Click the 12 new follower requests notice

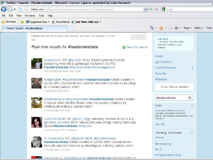click(174, 87)
